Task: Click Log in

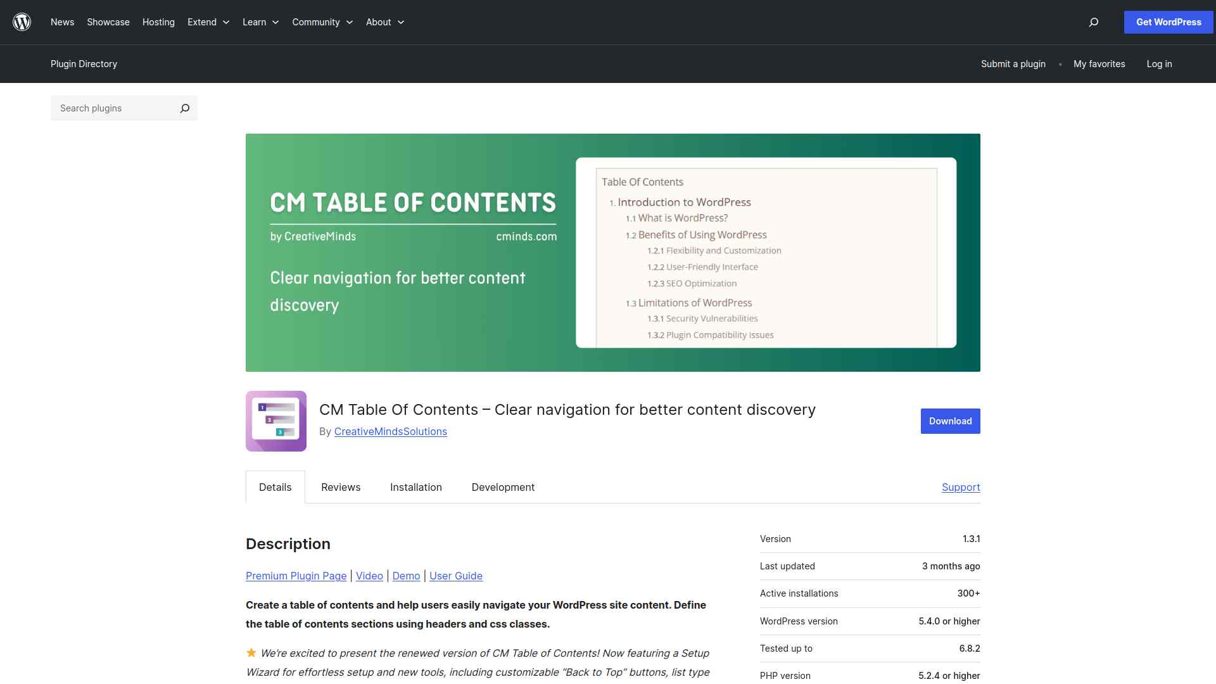Action: tap(1159, 64)
